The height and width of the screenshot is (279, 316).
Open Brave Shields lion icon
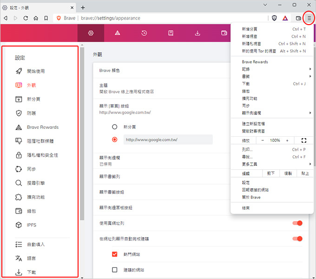click(x=274, y=18)
